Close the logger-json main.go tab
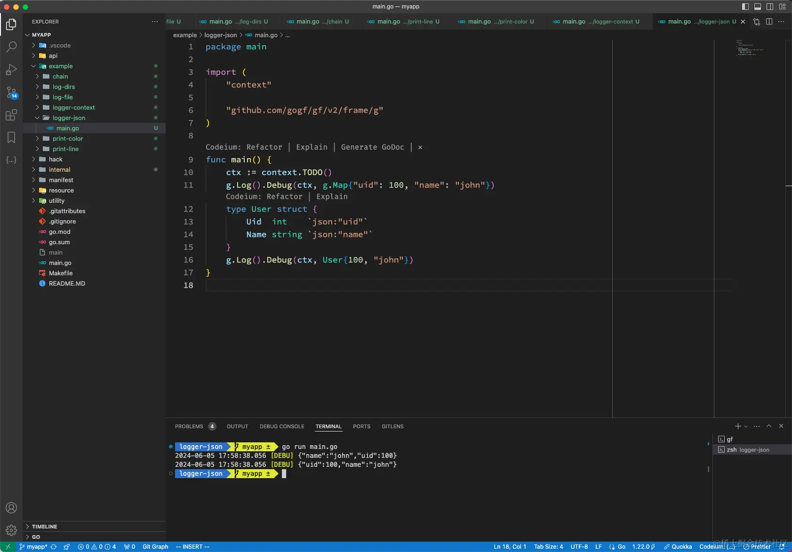This screenshot has height=552, width=792. pyautogui.click(x=743, y=22)
